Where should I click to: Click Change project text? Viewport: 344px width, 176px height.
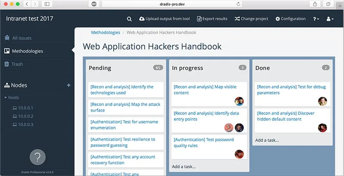point(254,19)
